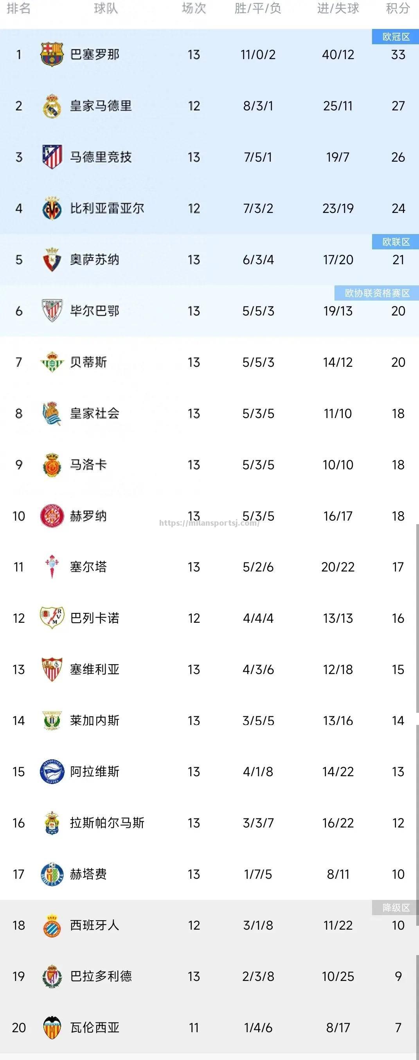Image resolution: width=419 pixels, height=1060 pixels.
Task: Click the scrollbar on right edge
Action: 417,617
